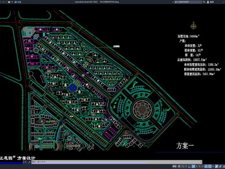225x169 pixels.
Task: Click the search magnifier icon in title bar
Action: (x=204, y=2)
